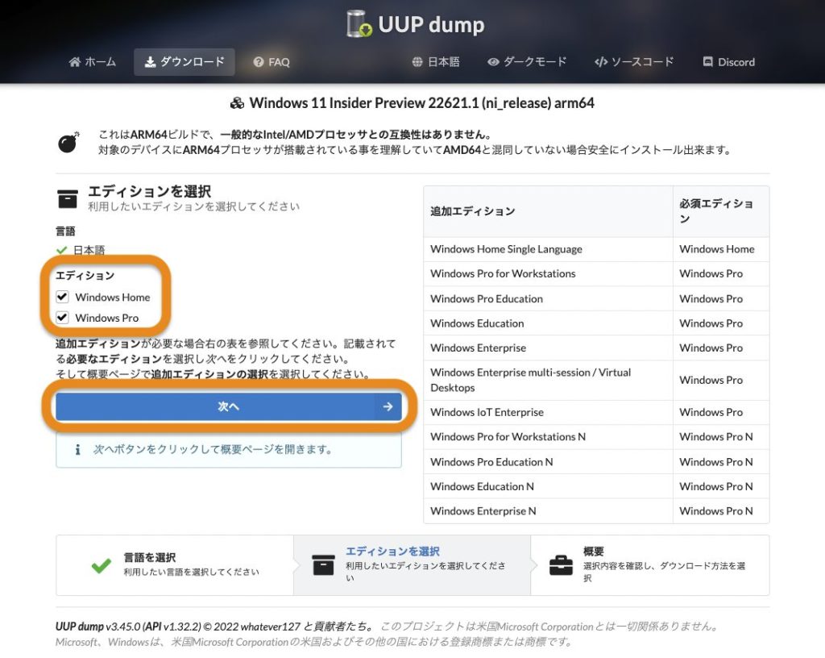
Task: Disable the Windows Pro edition checkbox
Action: point(63,317)
